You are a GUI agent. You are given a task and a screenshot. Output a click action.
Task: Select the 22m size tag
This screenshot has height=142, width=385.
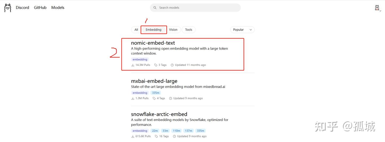coord(155,131)
